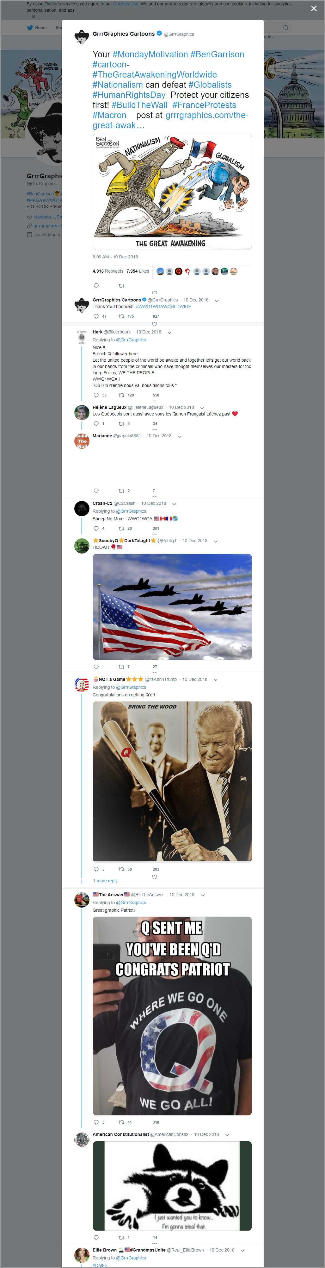Expand options chevron beside Marianne's tweet date
This screenshot has width=325, height=1268.
click(x=180, y=436)
